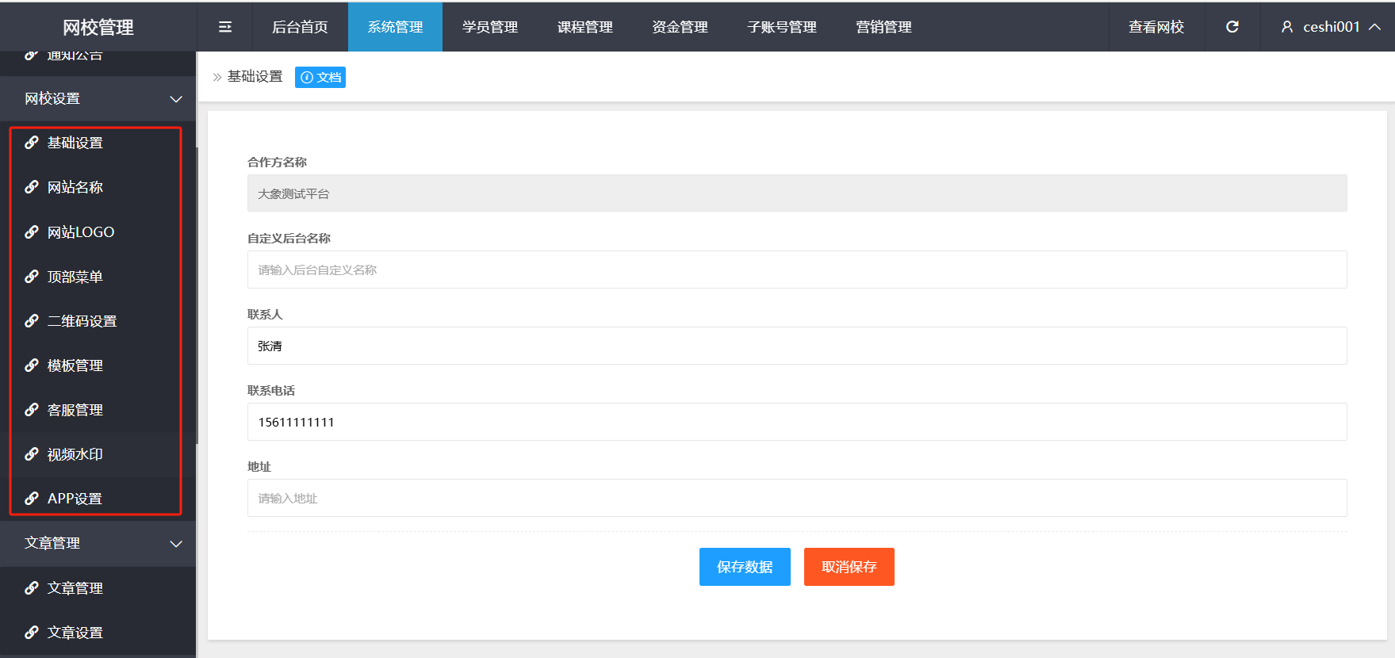Click the 取消保存 button
Viewport: 1395px width, 658px height.
click(x=849, y=567)
